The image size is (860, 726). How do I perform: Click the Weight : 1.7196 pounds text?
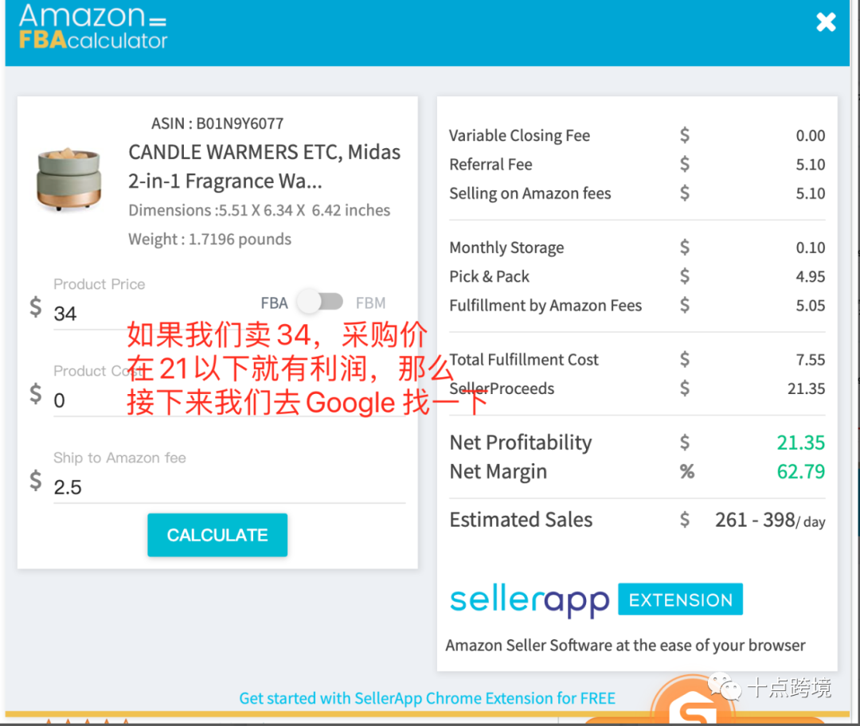point(209,239)
